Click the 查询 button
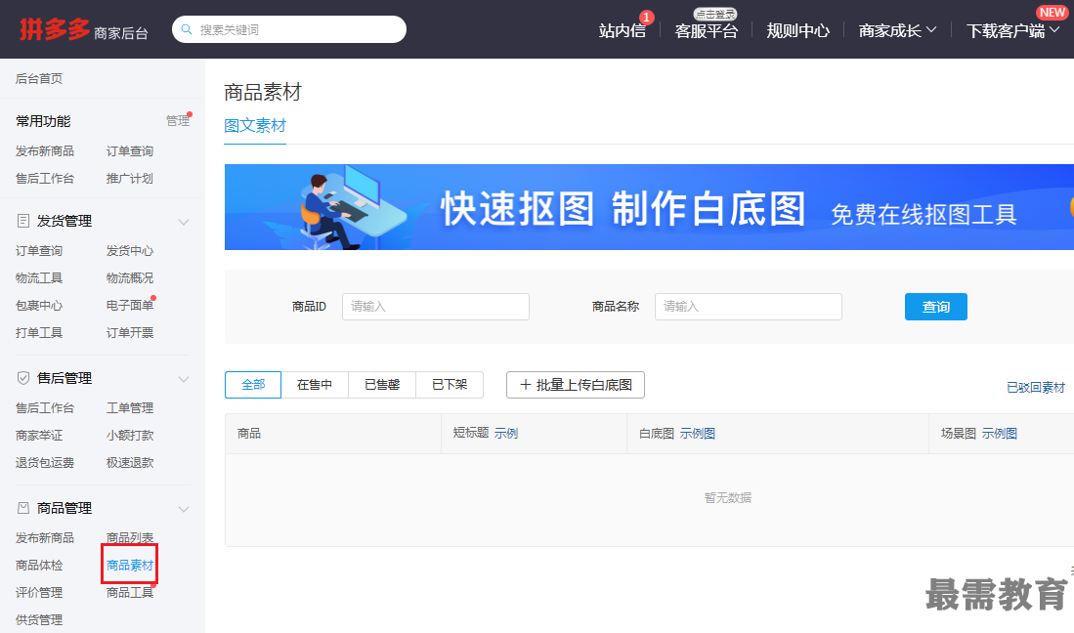 [x=935, y=307]
